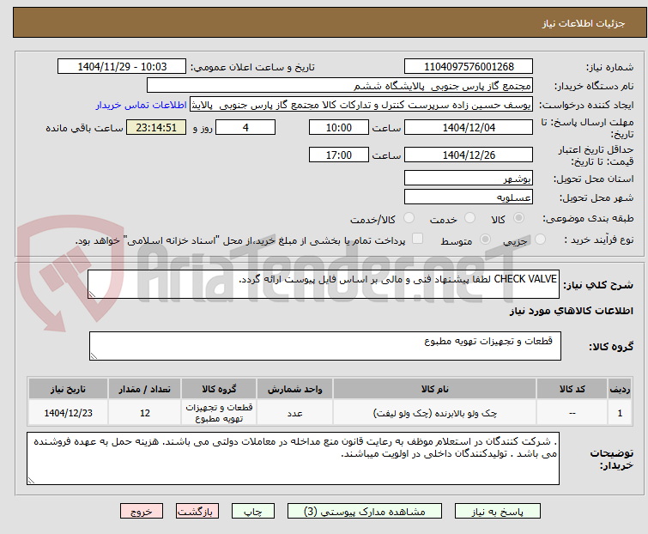648x534 pixels.
Task: Click the city field عسلویه
Action: [x=469, y=197]
